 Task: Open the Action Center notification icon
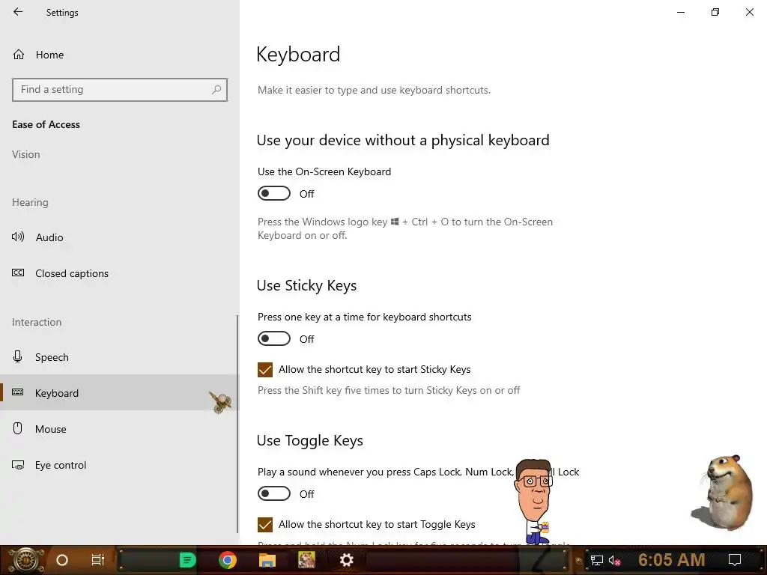(735, 560)
